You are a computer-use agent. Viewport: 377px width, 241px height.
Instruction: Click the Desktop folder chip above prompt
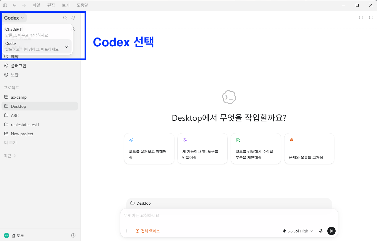pyautogui.click(x=141, y=203)
